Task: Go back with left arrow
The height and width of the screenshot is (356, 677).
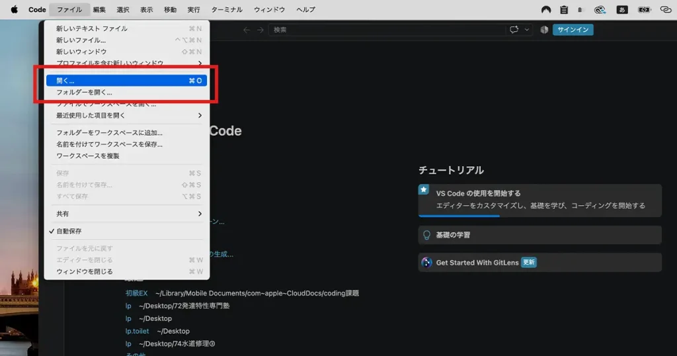Action: pyautogui.click(x=247, y=30)
